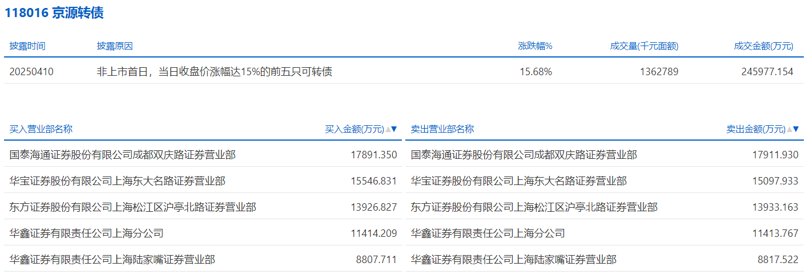Click the 披露时间 column header
The image size is (809, 275).
pos(27,46)
